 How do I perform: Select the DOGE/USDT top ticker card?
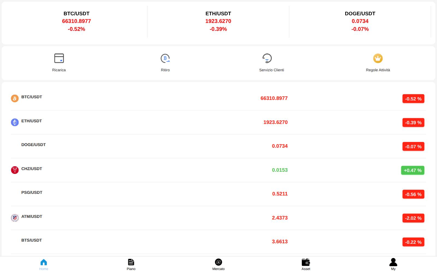pos(360,21)
